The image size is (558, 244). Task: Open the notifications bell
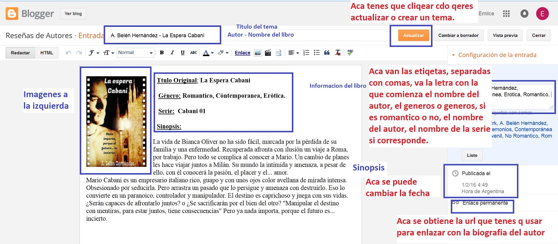[524, 14]
